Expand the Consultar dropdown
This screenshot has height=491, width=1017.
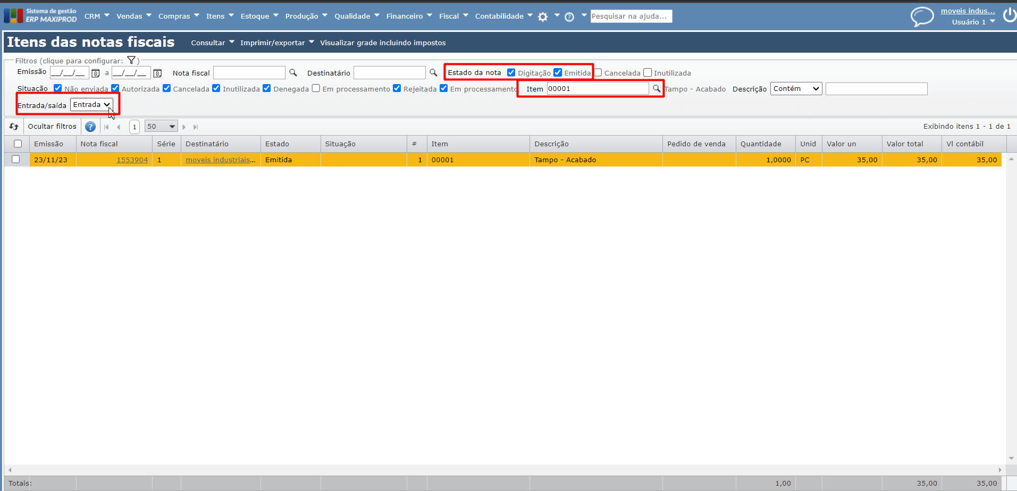coord(213,43)
